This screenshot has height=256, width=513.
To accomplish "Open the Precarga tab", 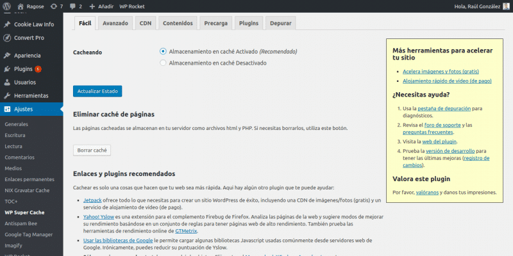I will point(216,23).
